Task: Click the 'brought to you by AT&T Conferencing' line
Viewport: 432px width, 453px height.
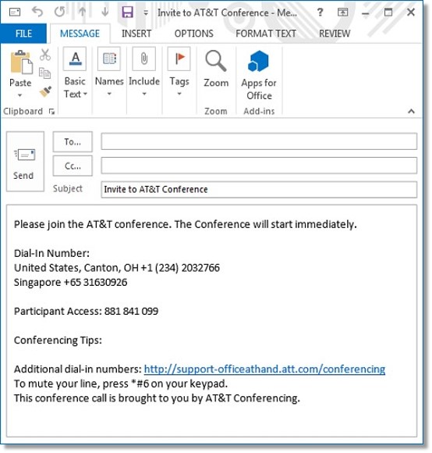Action: (157, 398)
